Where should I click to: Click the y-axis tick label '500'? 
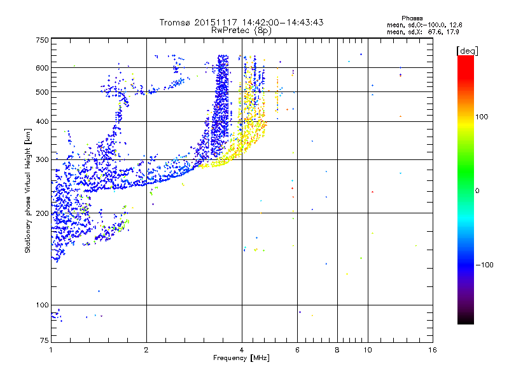(x=42, y=92)
